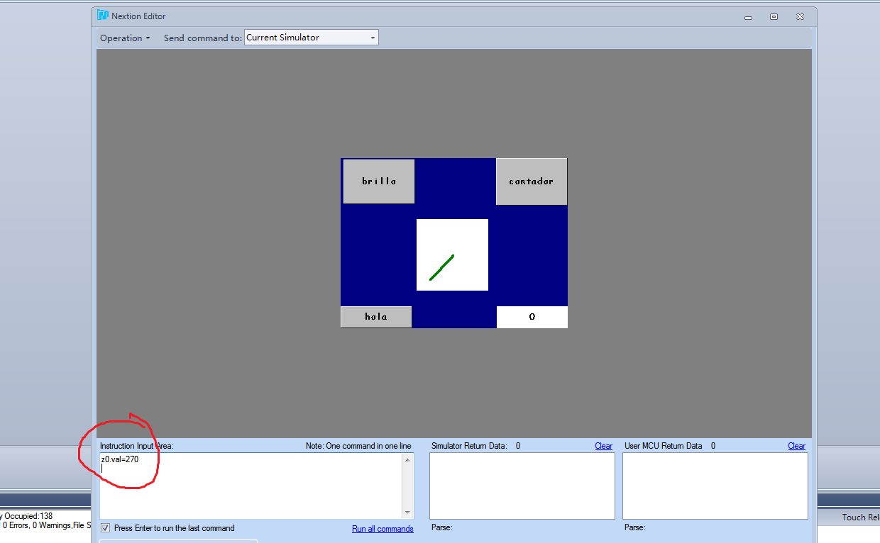This screenshot has width=880, height=543.
Task: Click the number field showing 0
Action: click(x=532, y=317)
